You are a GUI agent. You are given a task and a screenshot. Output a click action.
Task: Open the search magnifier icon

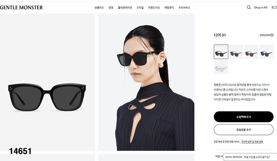click(x=249, y=7)
